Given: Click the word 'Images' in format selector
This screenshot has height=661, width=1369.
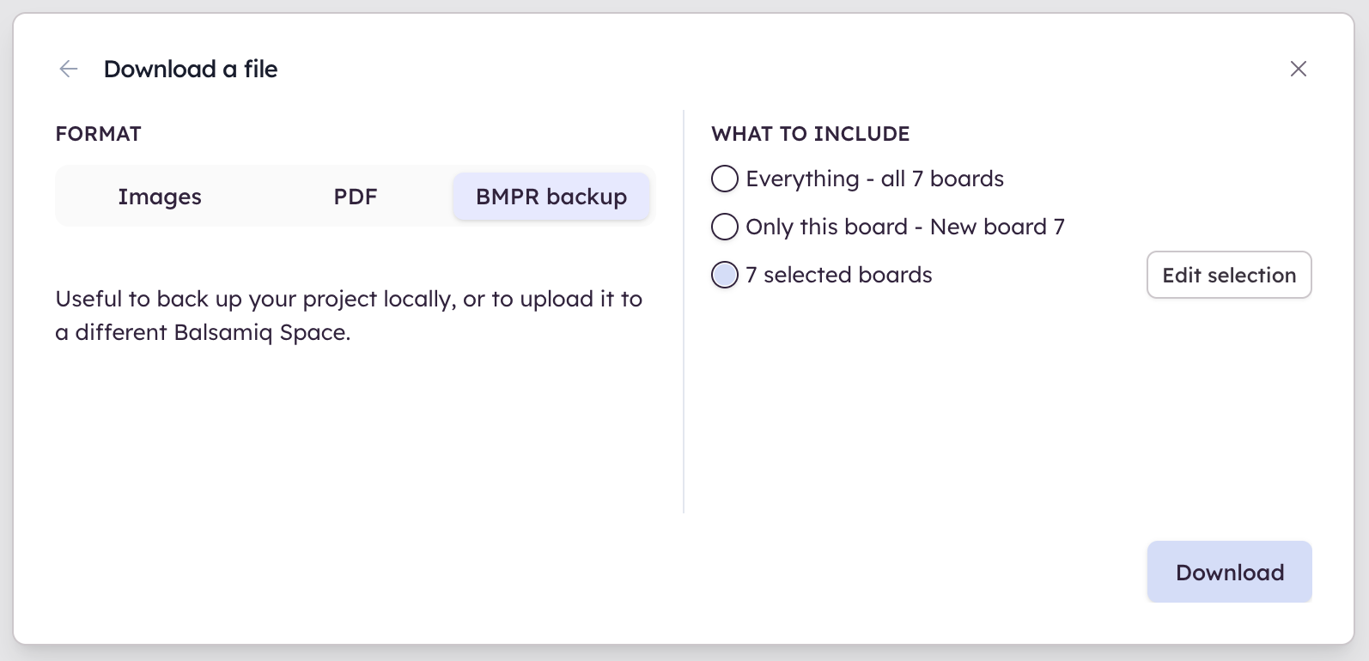Looking at the screenshot, I should click(160, 197).
